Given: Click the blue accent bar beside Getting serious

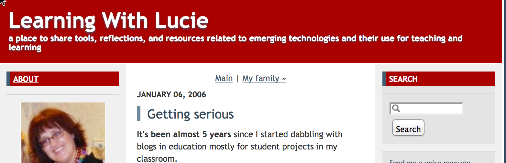Looking at the screenshot, I should [x=139, y=114].
